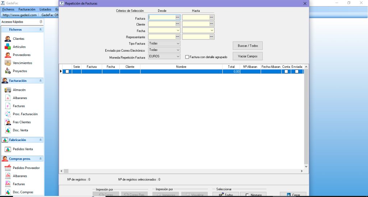Screen dimensions: 368x197
Task: Tick the Enviada checkbox in grid row
Action: tap(296, 72)
